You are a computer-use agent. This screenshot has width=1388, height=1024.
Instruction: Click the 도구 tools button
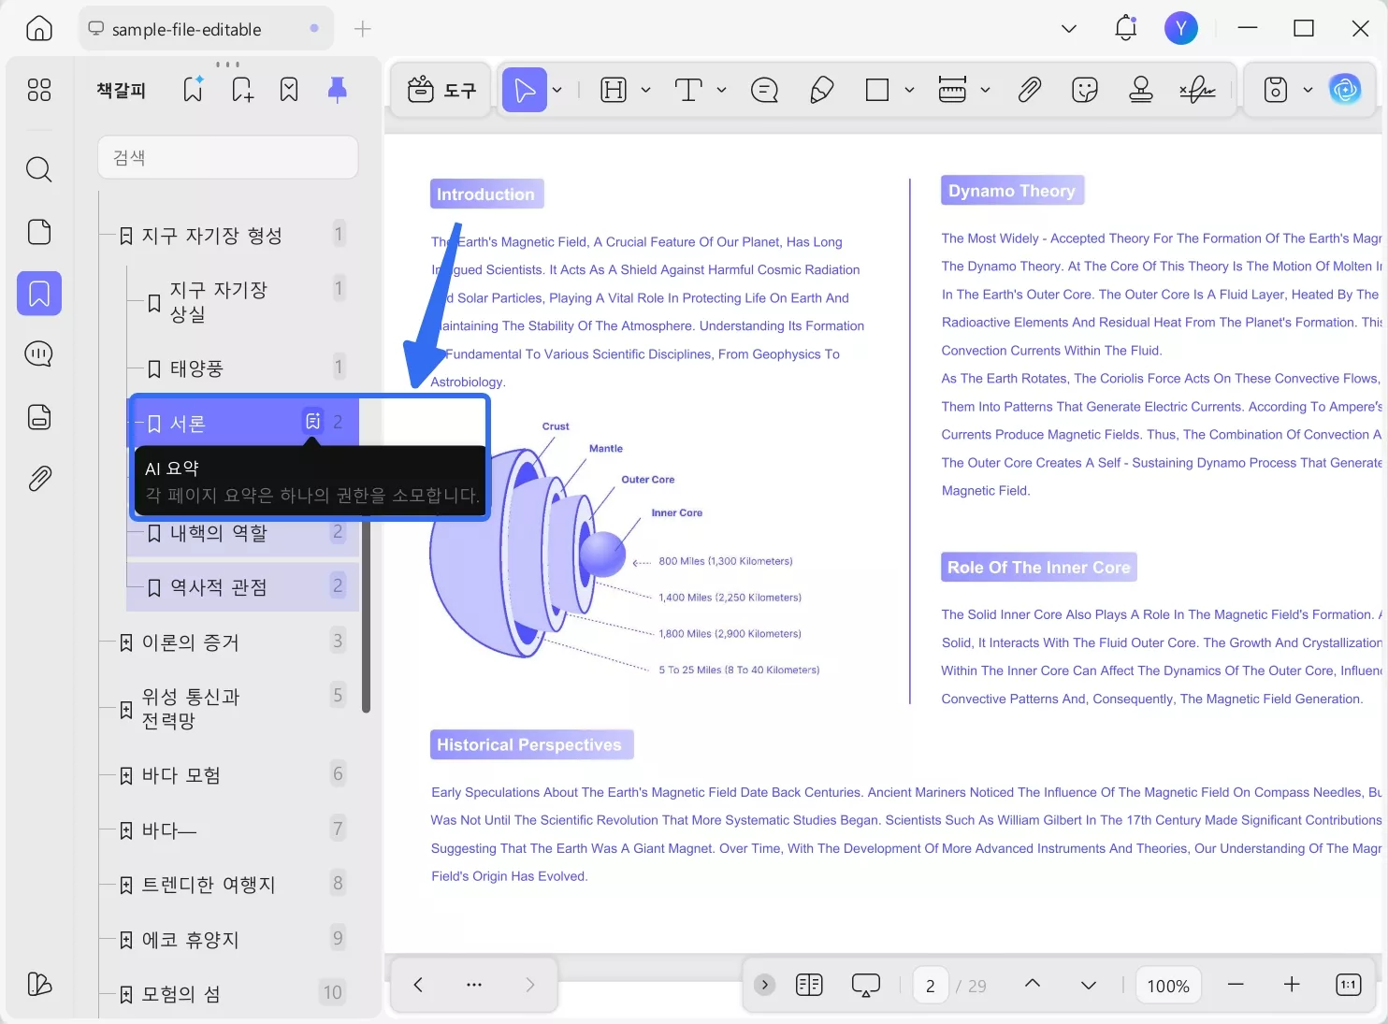(441, 90)
